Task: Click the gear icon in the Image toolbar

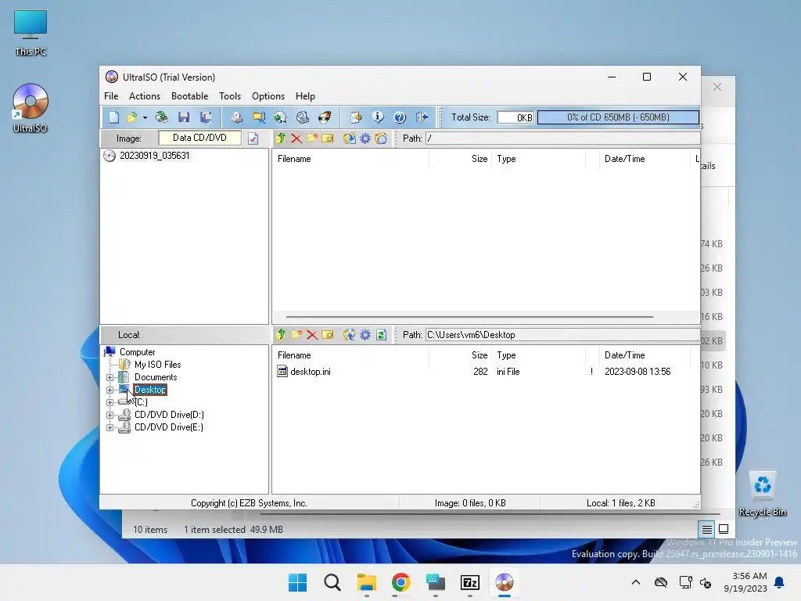Action: 365,139
